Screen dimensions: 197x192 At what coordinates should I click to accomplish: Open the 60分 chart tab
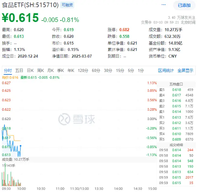(x=96, y=70)
